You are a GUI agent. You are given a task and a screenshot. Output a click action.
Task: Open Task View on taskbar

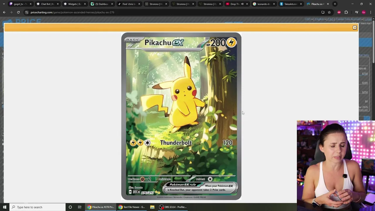click(79, 207)
